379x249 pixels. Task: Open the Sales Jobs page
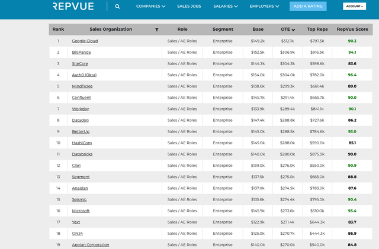[x=189, y=7]
